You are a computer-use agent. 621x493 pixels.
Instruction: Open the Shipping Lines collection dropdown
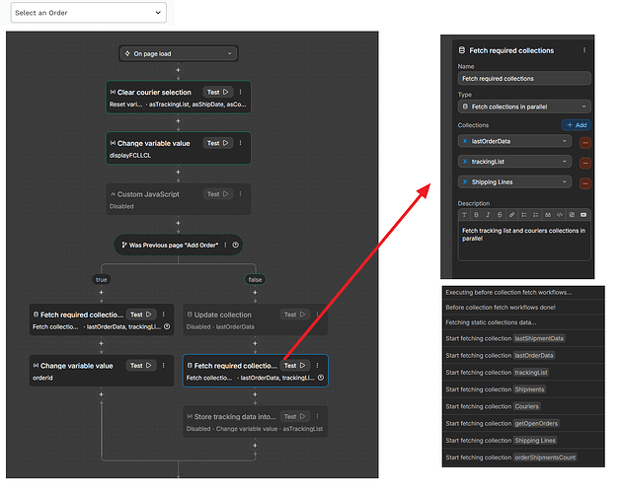coord(514,182)
